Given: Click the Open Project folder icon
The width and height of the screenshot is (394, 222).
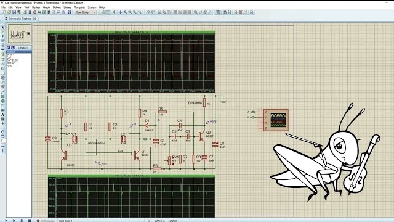Looking at the screenshot, I should 9,12.
